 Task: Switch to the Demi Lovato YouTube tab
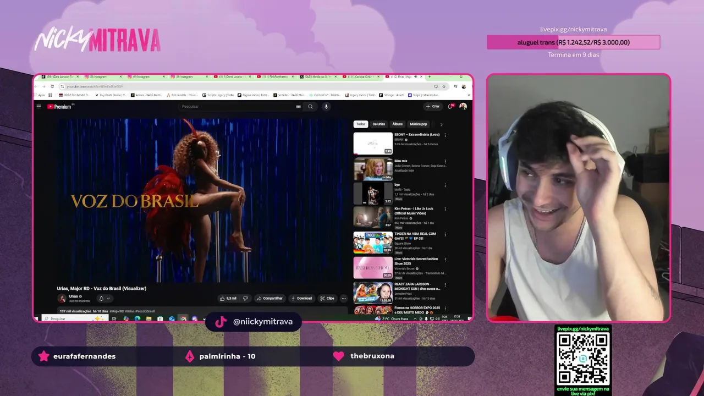[232, 76]
